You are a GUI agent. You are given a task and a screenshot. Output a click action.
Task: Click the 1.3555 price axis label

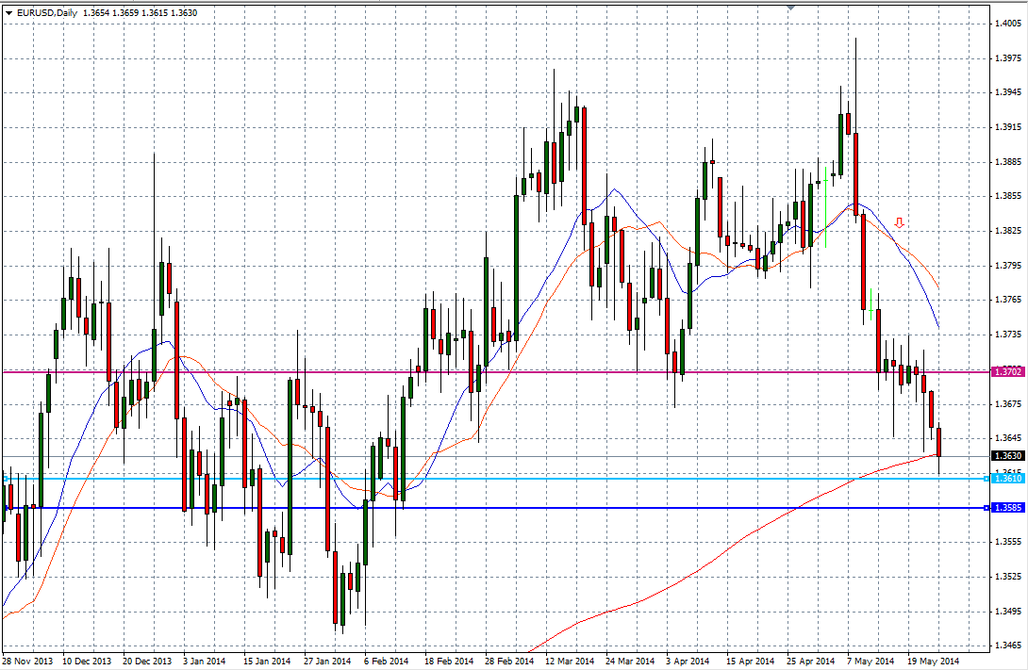pyautogui.click(x=1007, y=542)
